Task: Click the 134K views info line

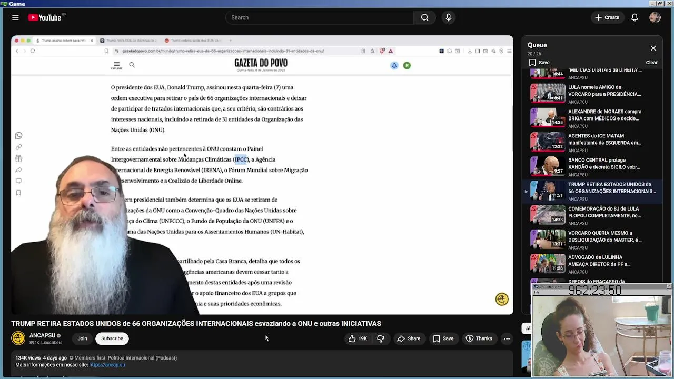Action: click(96, 358)
